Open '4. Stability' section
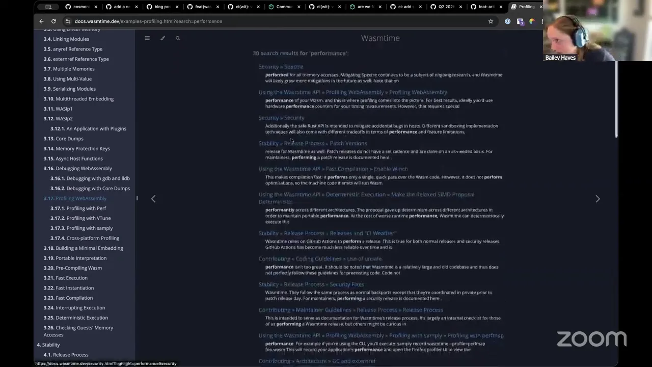This screenshot has height=367, width=652. point(48,345)
